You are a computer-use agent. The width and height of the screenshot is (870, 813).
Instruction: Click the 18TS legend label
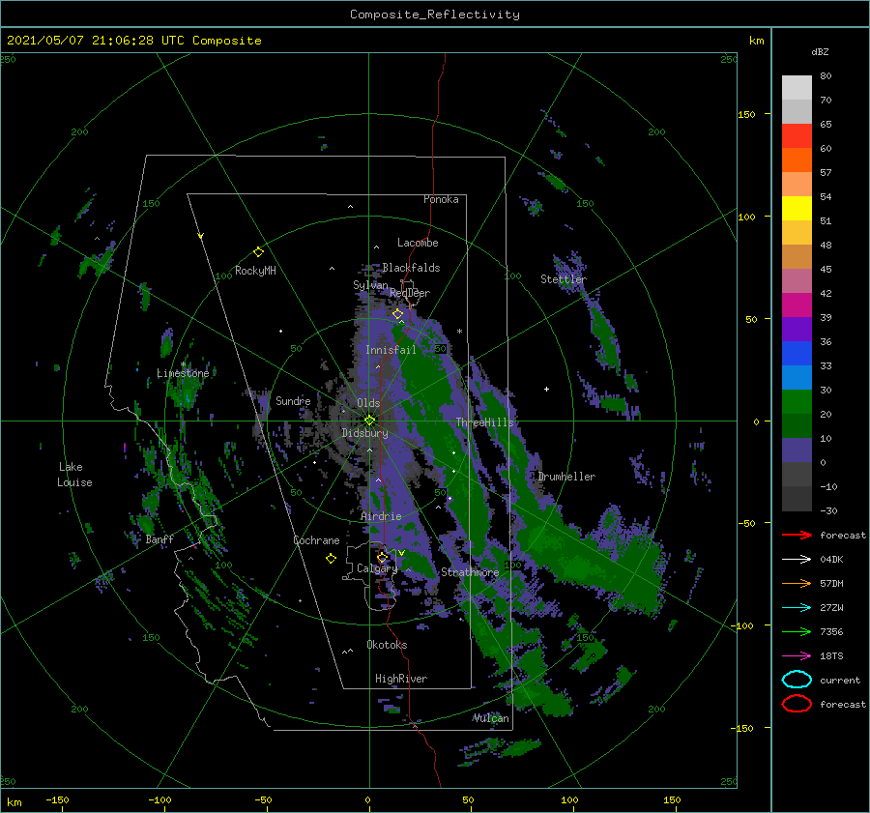click(x=831, y=656)
